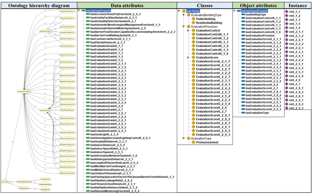This screenshot has height=194, width=313.
Task: Select the Object attributes panel header
Action: pos(258,6)
